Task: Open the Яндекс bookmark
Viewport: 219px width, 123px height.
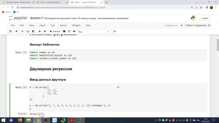Action: (7, 12)
